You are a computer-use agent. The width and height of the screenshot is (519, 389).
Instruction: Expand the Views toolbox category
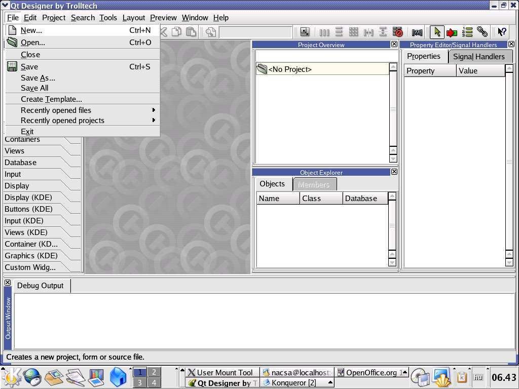pos(42,151)
